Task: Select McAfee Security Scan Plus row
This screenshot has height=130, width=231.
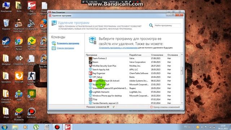Action: click(x=133, y=66)
